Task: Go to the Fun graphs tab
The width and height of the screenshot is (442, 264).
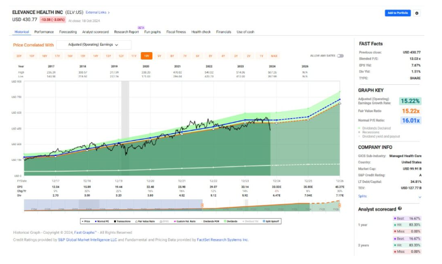Action: (x=152, y=32)
